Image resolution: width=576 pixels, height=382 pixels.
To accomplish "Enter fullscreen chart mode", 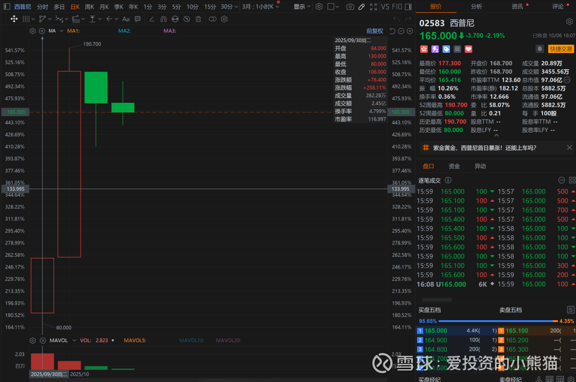I will [373, 6].
